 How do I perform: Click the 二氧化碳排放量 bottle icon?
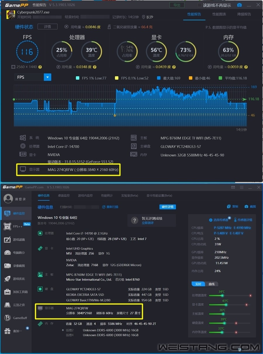pyautogui.click(x=109, y=27)
